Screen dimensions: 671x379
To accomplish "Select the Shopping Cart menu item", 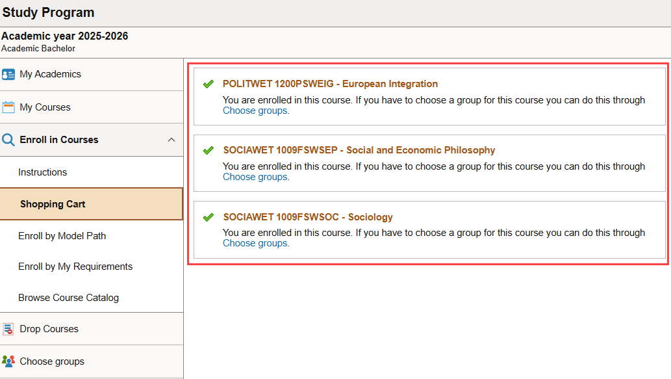I will click(92, 204).
